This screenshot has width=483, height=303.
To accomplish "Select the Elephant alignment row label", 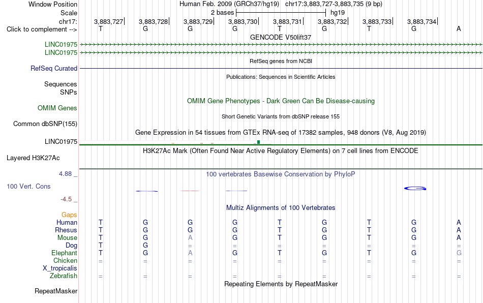I will point(65,253).
